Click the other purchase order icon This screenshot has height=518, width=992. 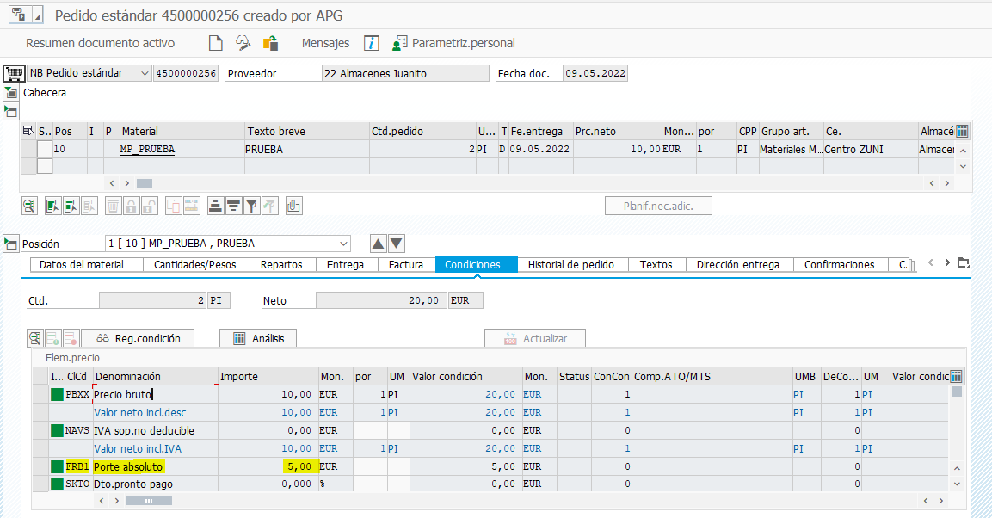pos(271,43)
